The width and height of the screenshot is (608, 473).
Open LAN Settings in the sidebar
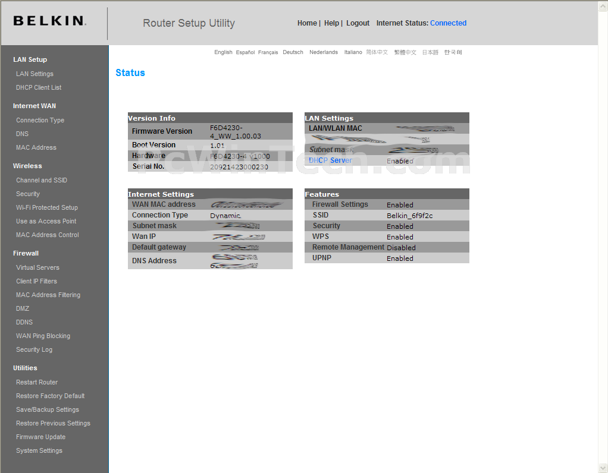click(x=35, y=74)
